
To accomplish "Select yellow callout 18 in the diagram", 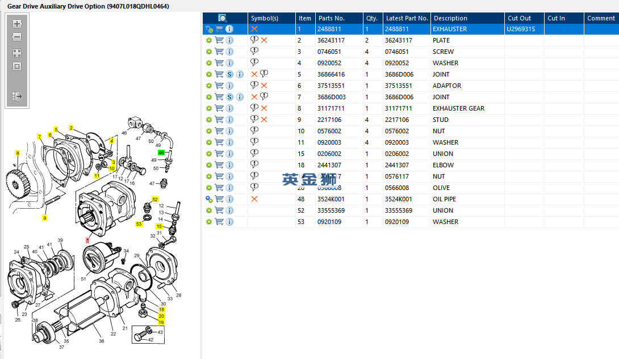I will pyautogui.click(x=161, y=310).
